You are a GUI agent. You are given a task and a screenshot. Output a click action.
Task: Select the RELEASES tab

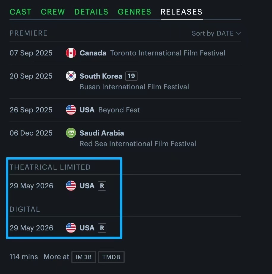[x=181, y=12]
